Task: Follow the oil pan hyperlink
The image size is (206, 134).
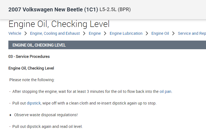Action: coord(166,91)
